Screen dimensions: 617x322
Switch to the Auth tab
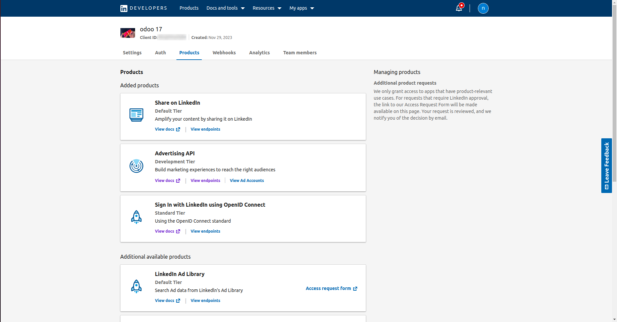[x=160, y=53]
